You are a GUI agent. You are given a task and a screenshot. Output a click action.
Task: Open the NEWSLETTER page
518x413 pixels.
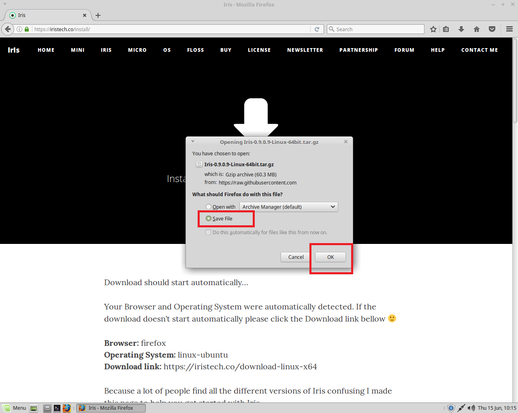(x=305, y=50)
